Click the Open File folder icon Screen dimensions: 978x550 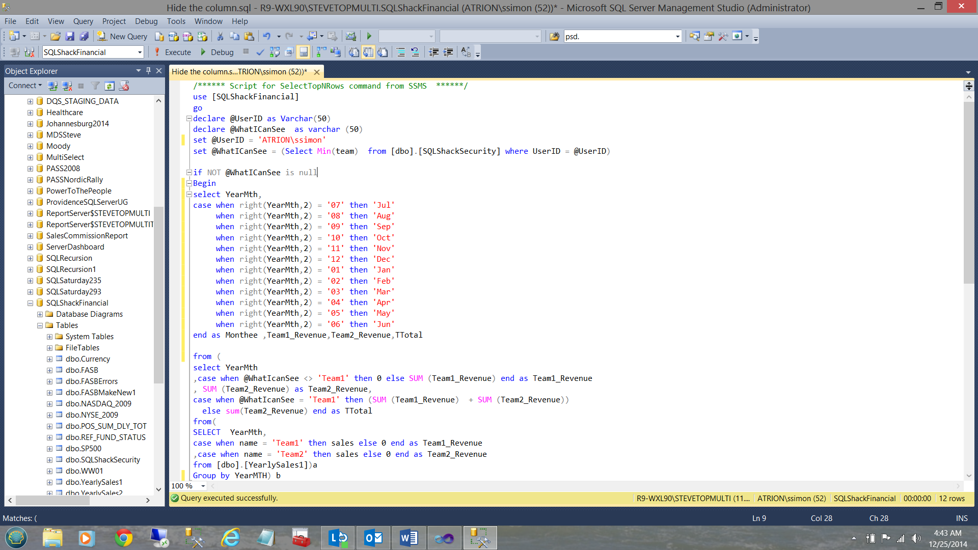[x=56, y=36]
